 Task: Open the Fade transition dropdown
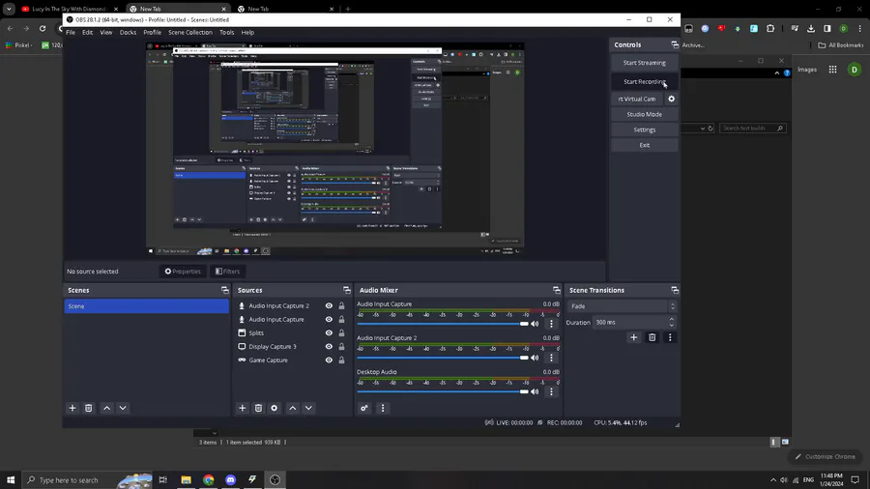(622, 306)
